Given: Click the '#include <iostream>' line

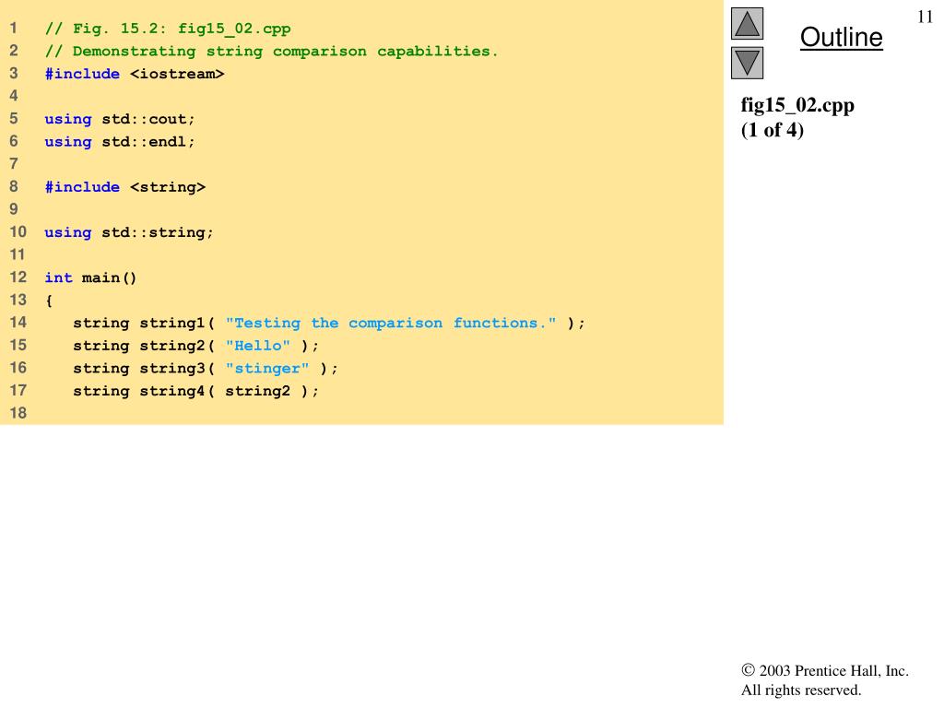Looking at the screenshot, I should pos(135,74).
